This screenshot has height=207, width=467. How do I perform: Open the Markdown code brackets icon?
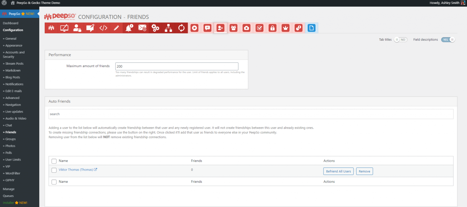(x=103, y=28)
